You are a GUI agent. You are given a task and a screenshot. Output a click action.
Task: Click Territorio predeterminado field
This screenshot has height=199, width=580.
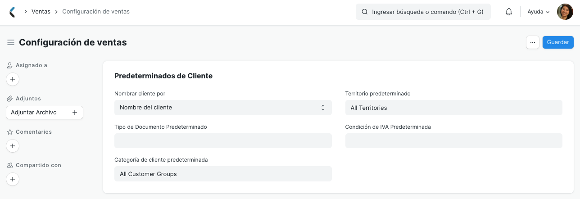(454, 108)
